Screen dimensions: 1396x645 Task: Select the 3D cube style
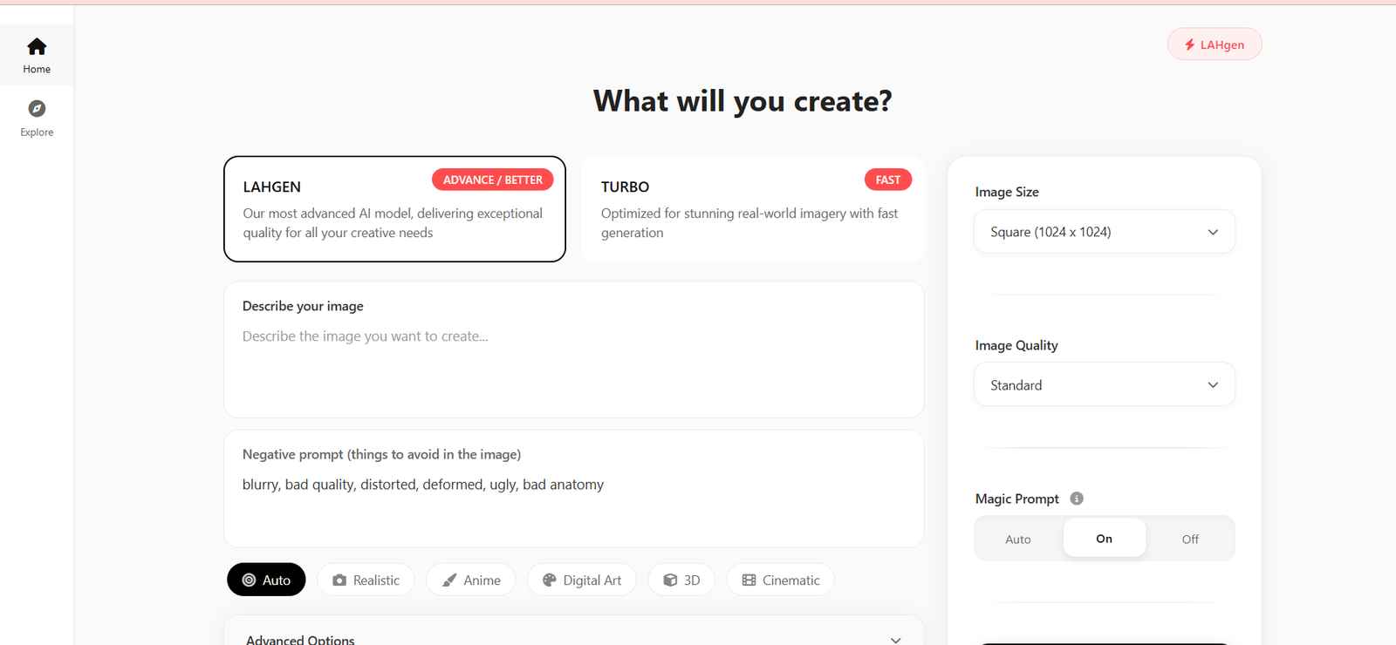coord(681,580)
